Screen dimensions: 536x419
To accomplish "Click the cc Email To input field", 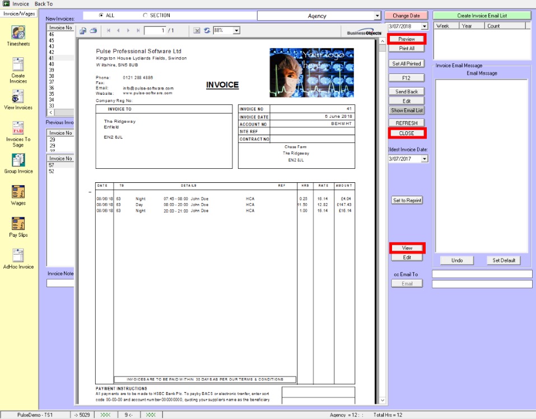I will 482,274.
